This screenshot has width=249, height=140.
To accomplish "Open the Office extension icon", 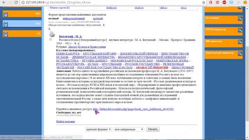I will coord(210,2).
